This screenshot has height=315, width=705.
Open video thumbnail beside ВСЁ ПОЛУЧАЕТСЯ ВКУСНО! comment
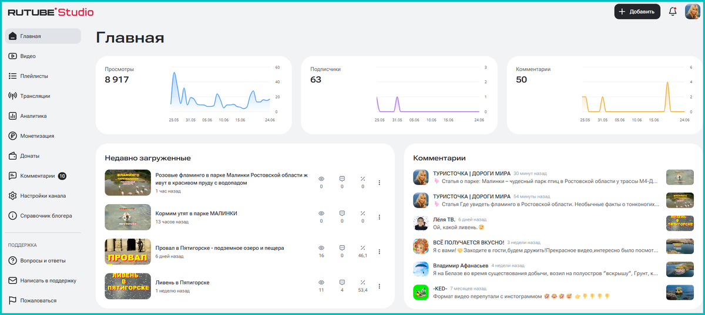[x=680, y=246]
